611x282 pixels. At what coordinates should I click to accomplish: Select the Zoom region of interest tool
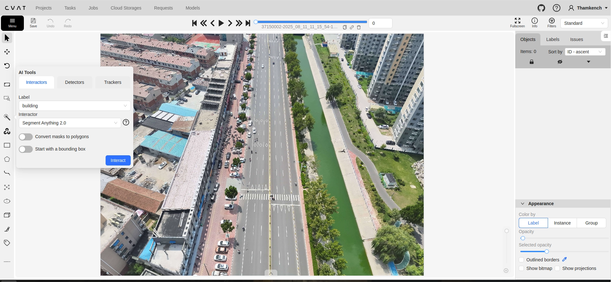[x=7, y=98]
